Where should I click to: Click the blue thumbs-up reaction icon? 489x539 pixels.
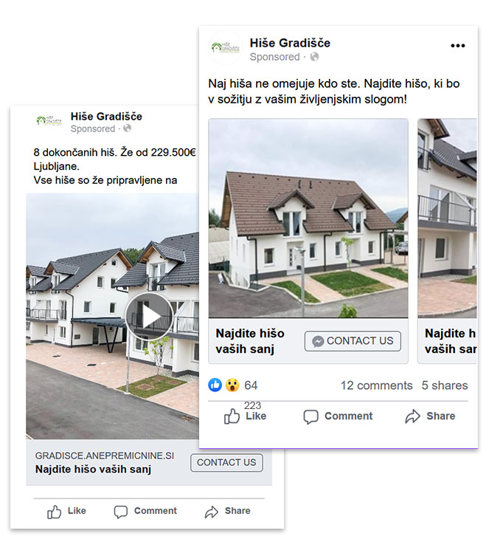pyautogui.click(x=215, y=385)
